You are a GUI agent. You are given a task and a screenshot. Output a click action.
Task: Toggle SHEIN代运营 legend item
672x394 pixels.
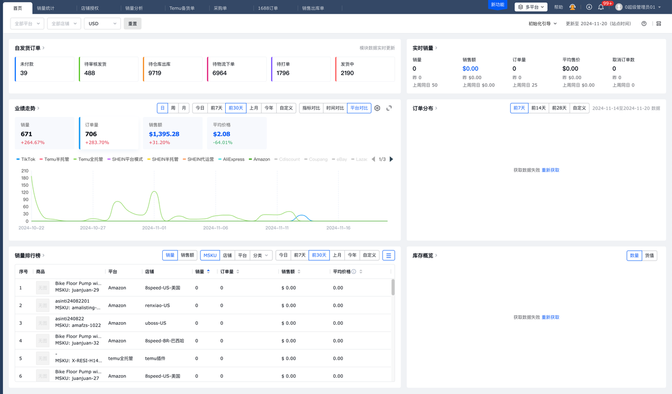(x=198, y=159)
